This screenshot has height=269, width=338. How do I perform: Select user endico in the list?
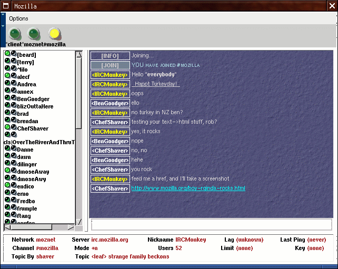coord(25,186)
